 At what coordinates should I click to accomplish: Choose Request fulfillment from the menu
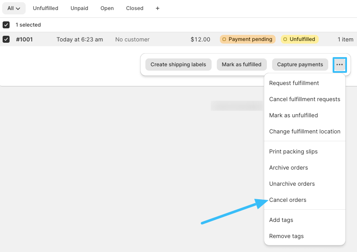click(x=294, y=83)
